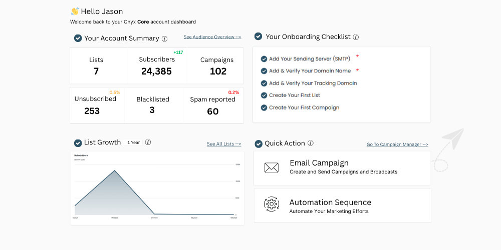501x250 pixels.
Task: Open the See All Lists link
Action: pyautogui.click(x=223, y=144)
